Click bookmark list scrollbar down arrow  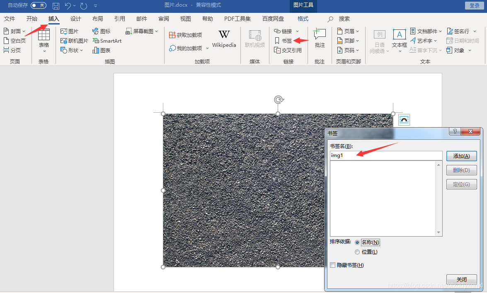click(x=439, y=232)
